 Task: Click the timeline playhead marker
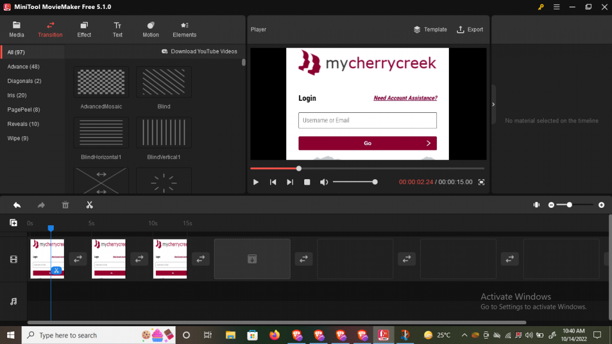[x=51, y=228]
